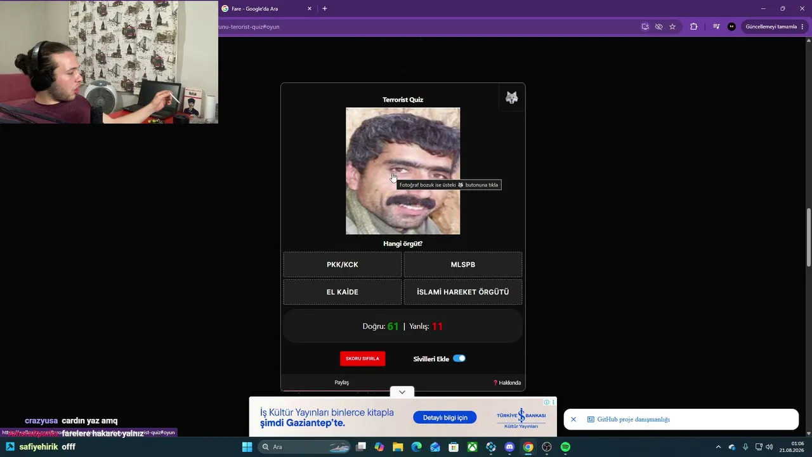The image size is (812, 457).
Task: Open the ad info icon on banner
Action: [x=547, y=402]
